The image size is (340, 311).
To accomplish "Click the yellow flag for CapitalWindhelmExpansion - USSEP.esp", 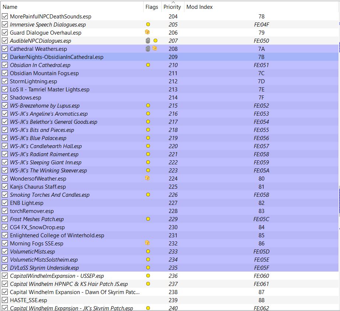I will [x=148, y=276].
